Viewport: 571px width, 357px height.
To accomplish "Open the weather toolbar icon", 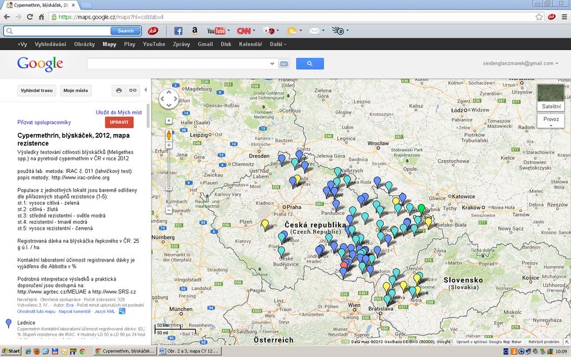I will point(292,31).
